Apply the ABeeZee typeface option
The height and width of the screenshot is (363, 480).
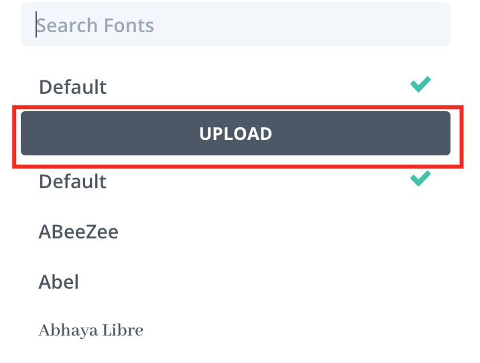coord(78,232)
